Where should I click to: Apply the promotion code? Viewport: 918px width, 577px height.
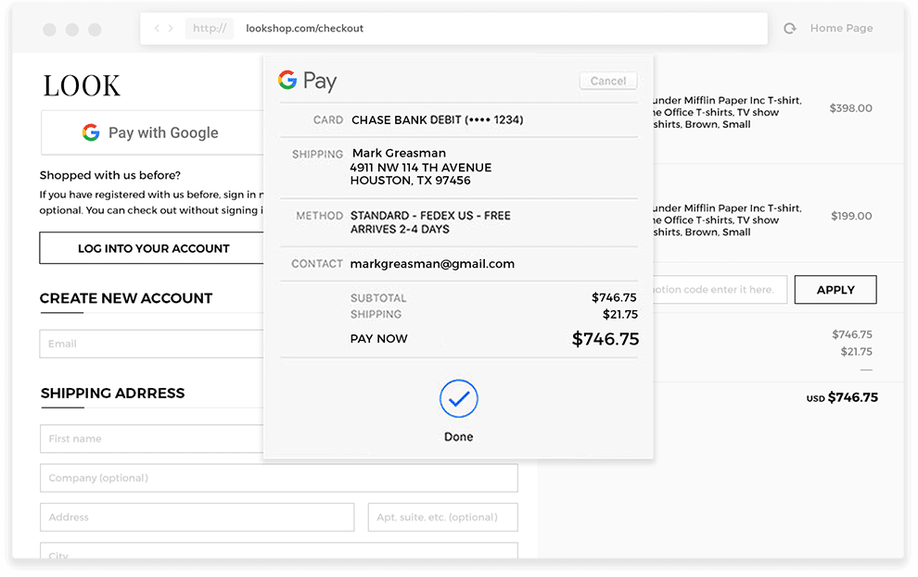(x=835, y=290)
